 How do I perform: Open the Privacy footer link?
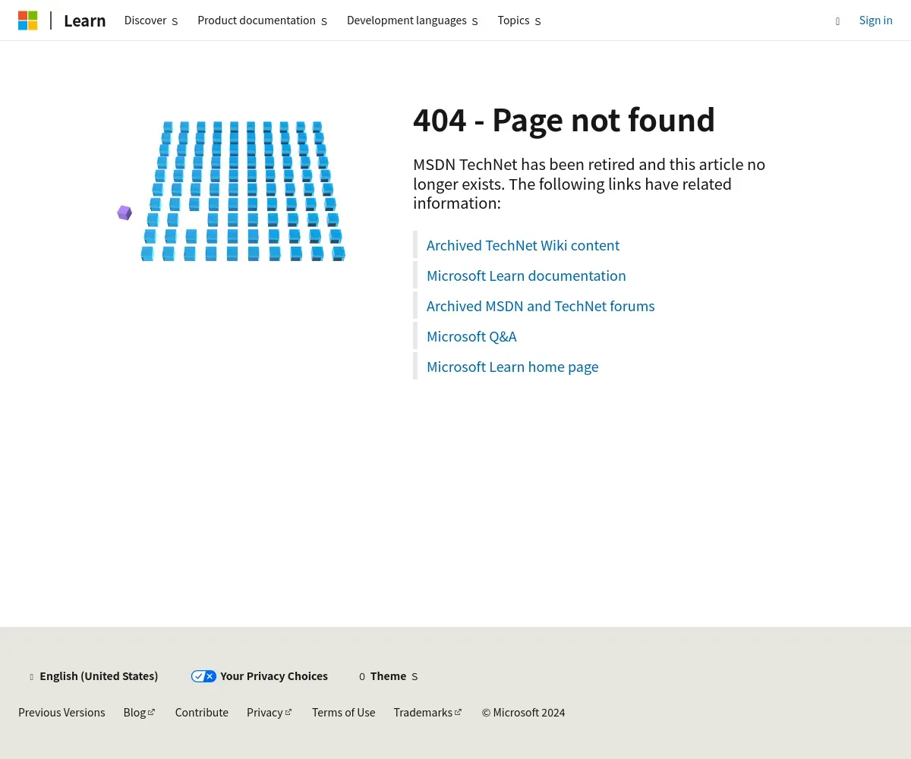[x=270, y=713]
